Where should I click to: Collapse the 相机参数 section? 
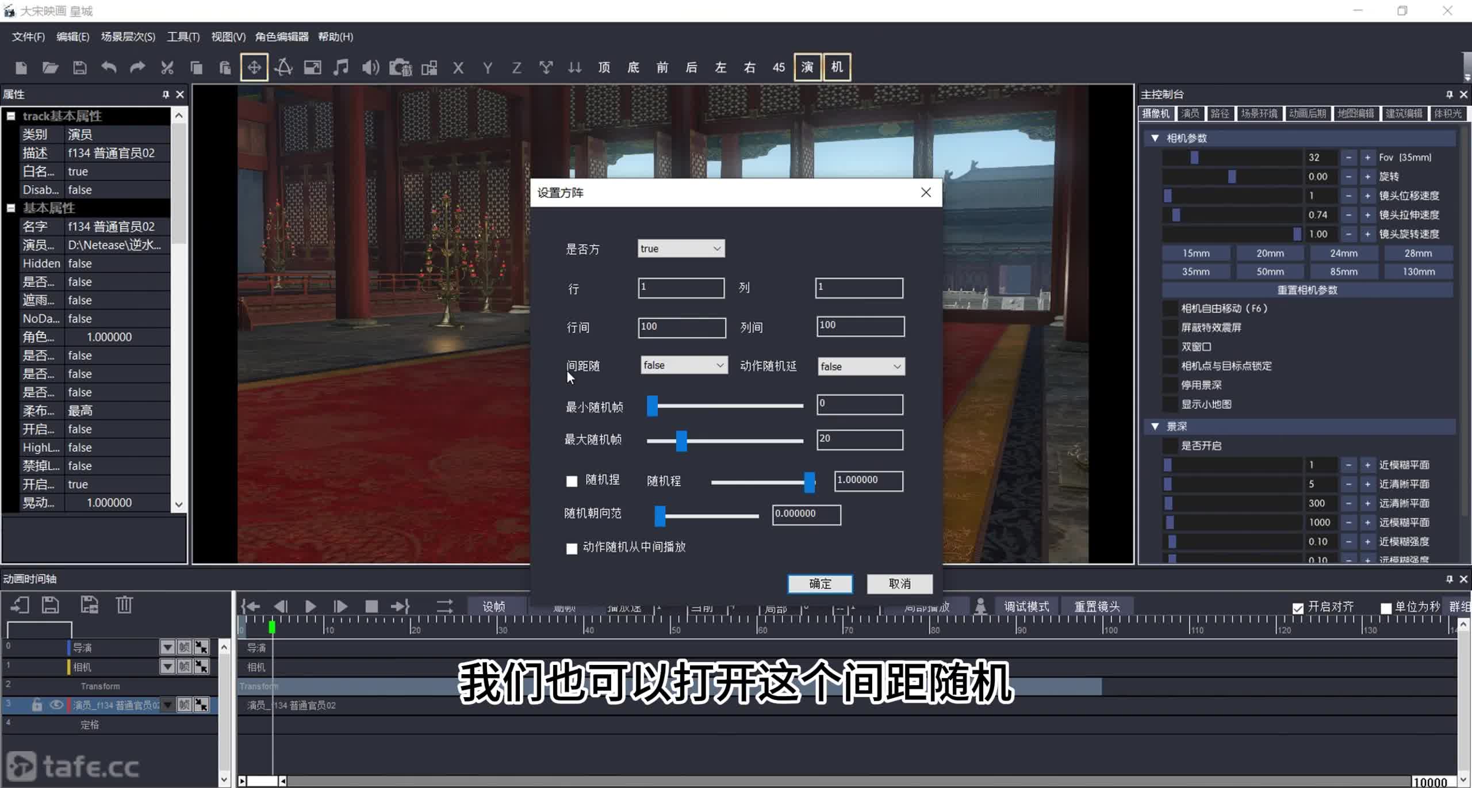(1155, 138)
